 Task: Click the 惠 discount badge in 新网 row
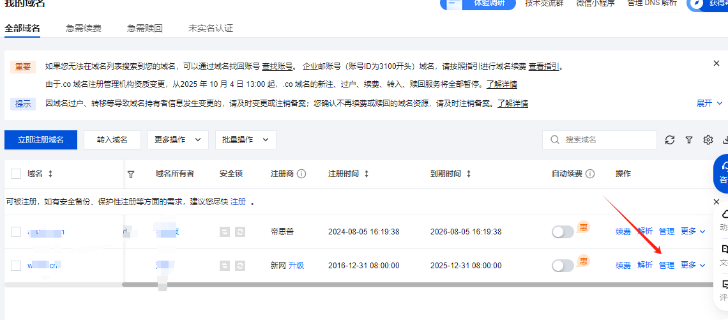[583, 261]
